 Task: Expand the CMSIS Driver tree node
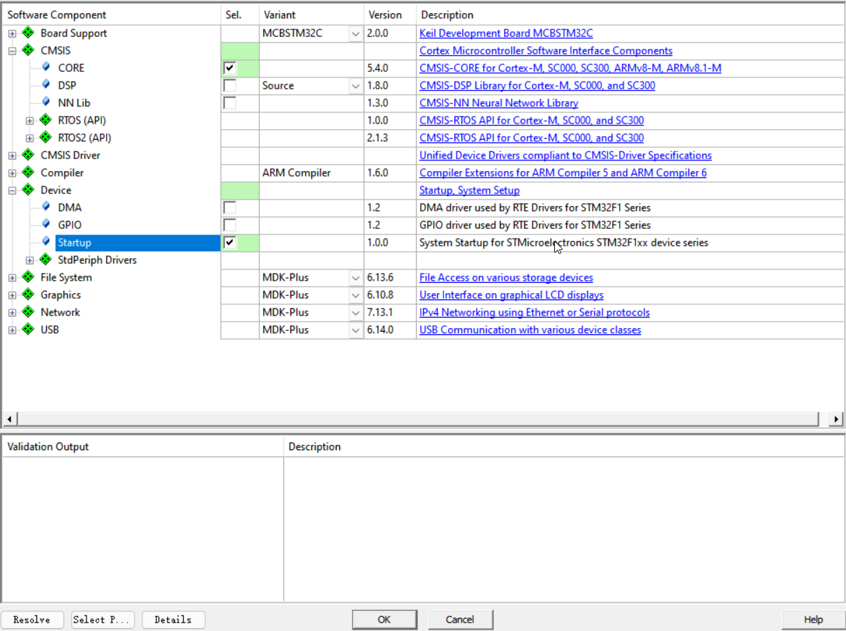click(x=12, y=156)
